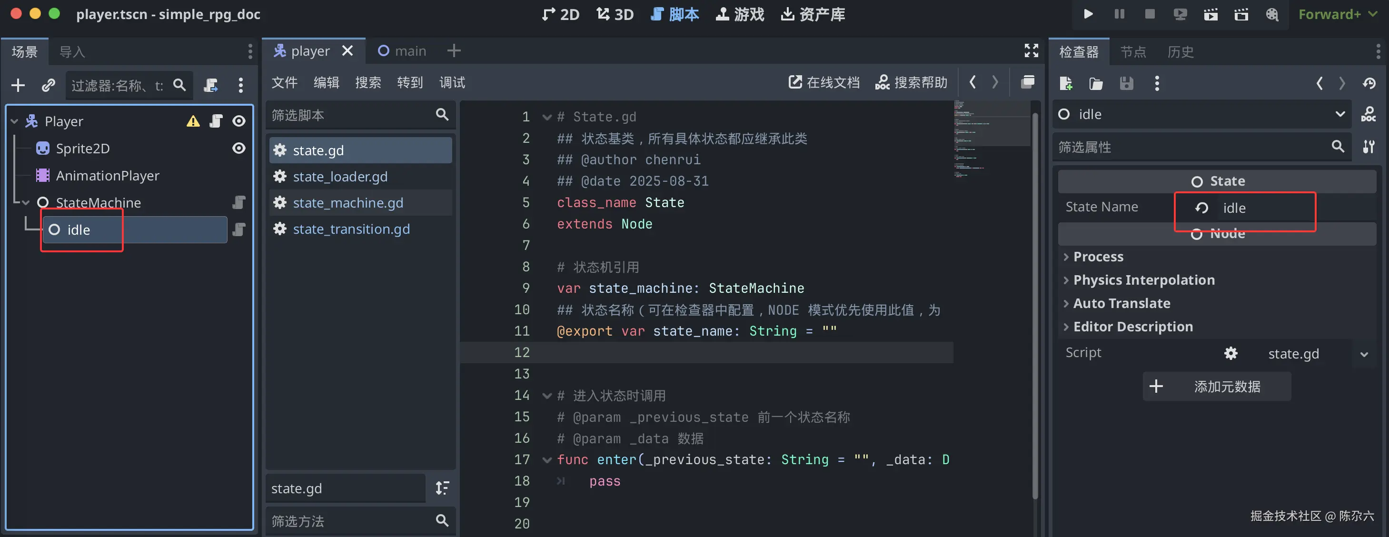Open the 调试 menu in script editor

(452, 82)
